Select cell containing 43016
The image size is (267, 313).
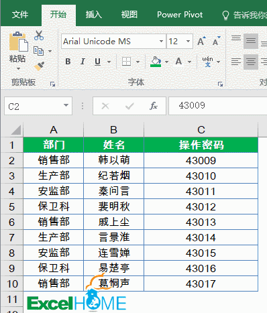pos(201,268)
